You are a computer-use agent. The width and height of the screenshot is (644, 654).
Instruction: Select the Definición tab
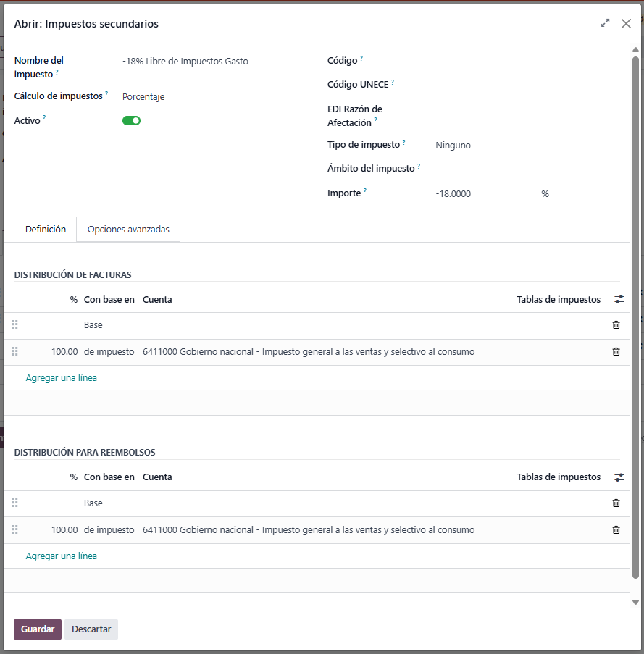click(46, 230)
